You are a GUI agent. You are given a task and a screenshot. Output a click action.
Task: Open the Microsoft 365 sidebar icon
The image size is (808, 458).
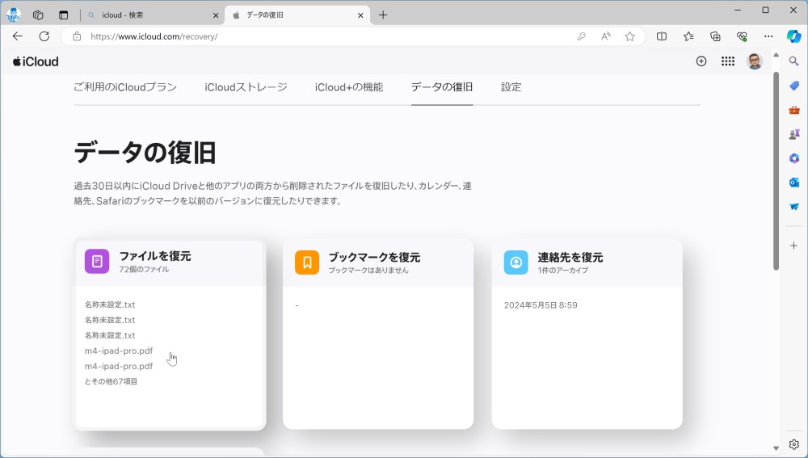[794, 158]
